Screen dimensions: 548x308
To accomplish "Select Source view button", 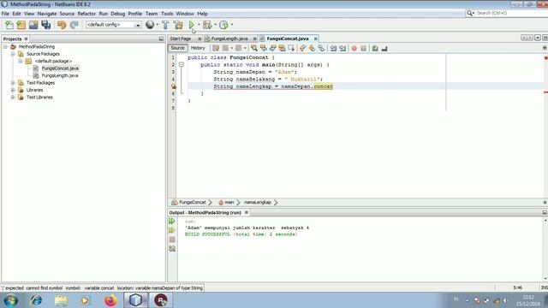I will 177,48.
